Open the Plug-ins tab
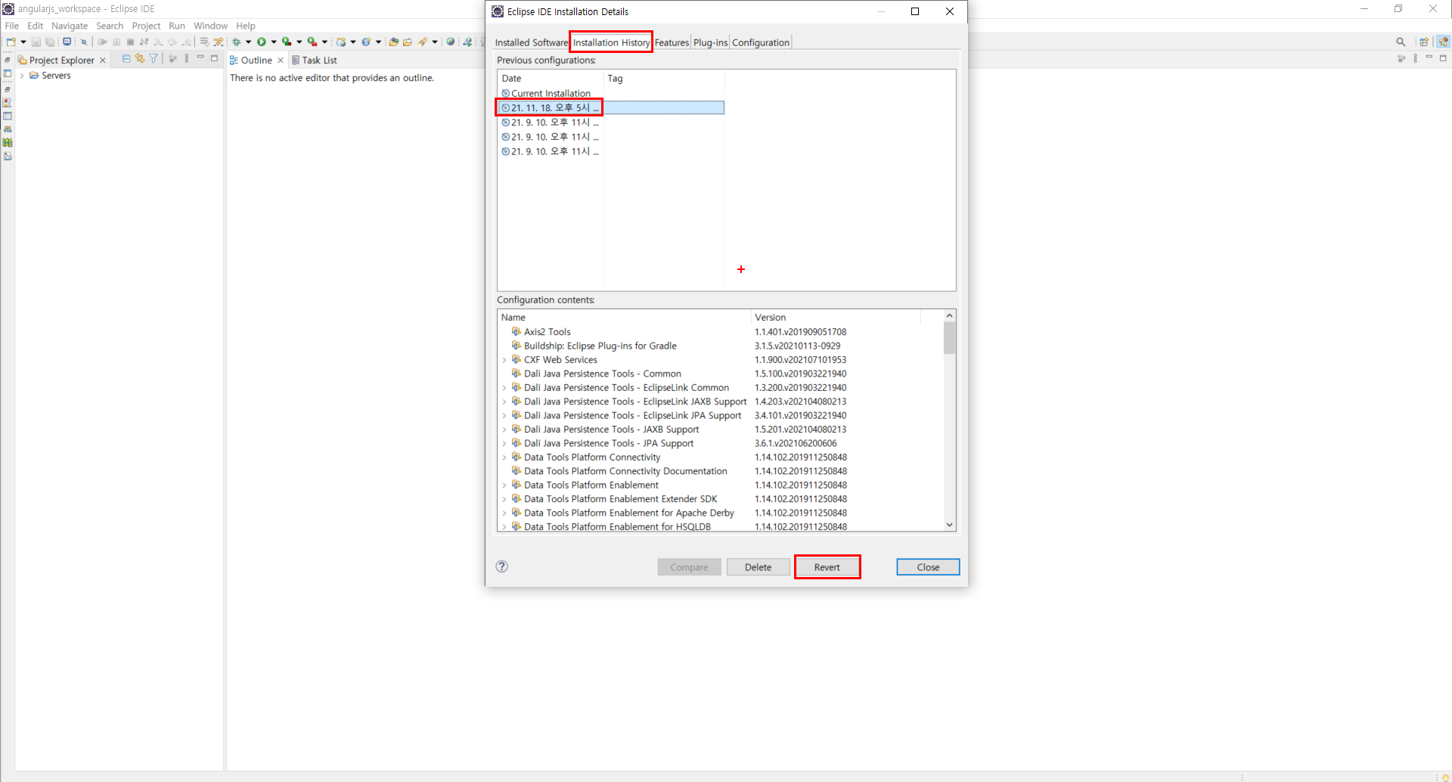 coord(710,42)
